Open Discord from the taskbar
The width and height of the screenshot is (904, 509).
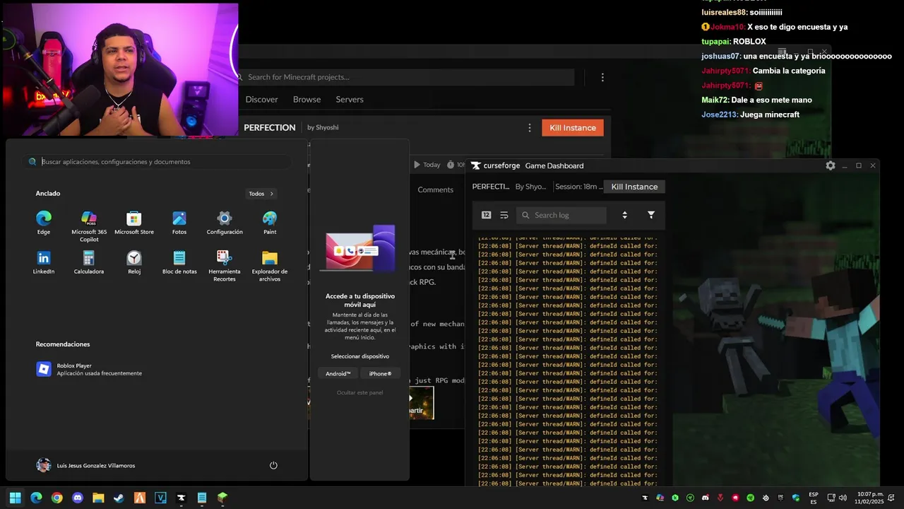coord(78,498)
